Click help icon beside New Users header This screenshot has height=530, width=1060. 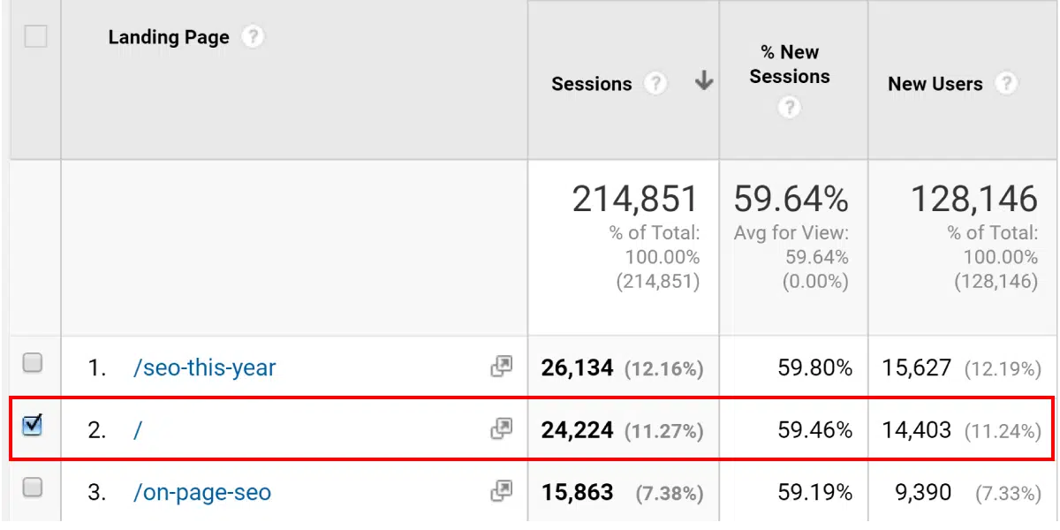(1005, 84)
